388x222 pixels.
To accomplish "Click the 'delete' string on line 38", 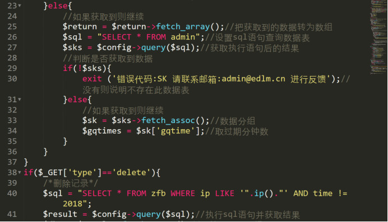I will tap(131, 173).
